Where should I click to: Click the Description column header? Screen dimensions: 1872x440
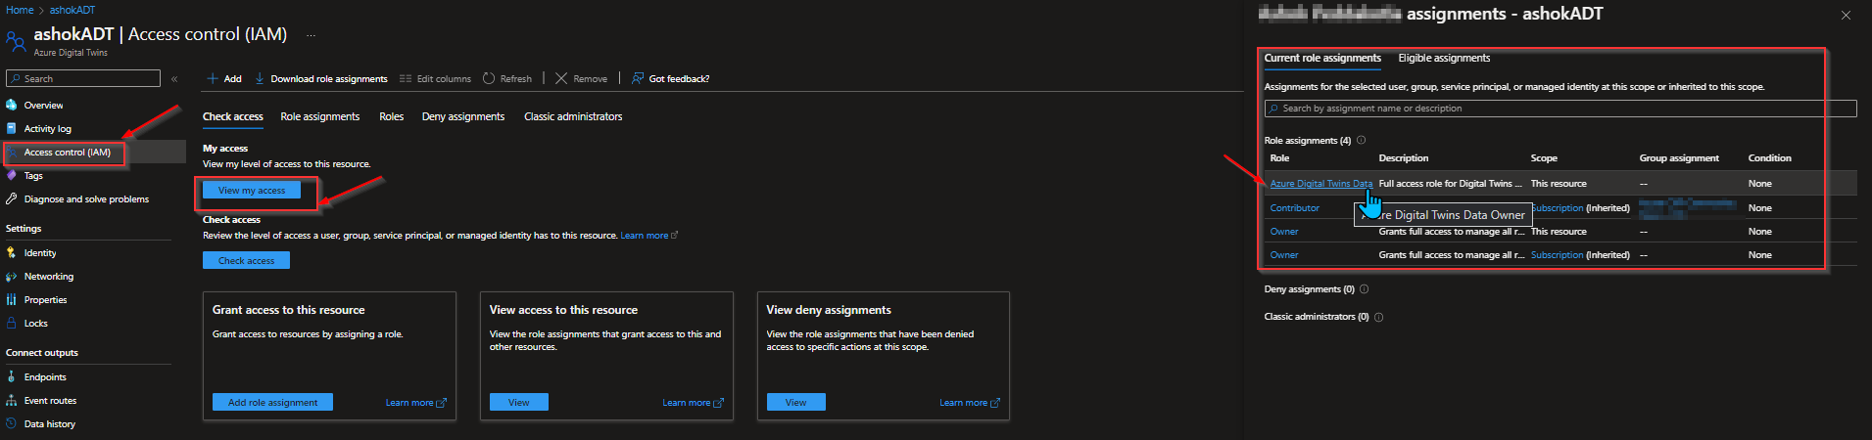click(x=1403, y=157)
